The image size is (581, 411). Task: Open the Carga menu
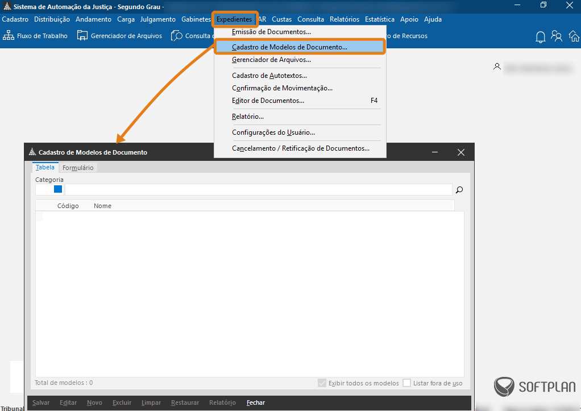click(126, 19)
